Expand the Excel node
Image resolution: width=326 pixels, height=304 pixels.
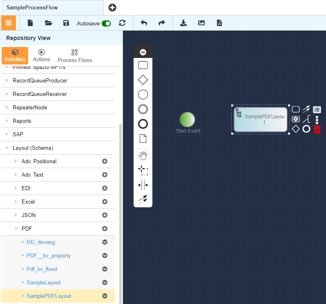[x=16, y=202]
